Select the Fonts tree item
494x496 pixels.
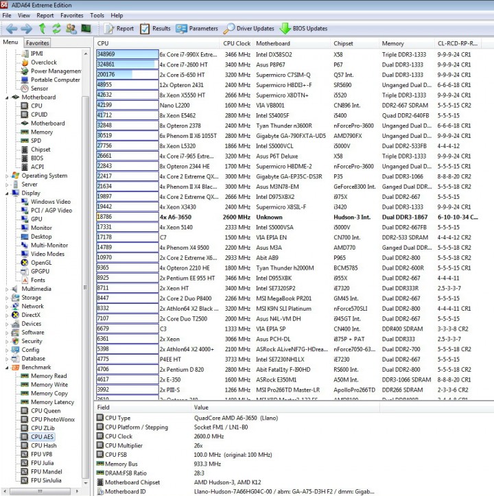coord(38,281)
